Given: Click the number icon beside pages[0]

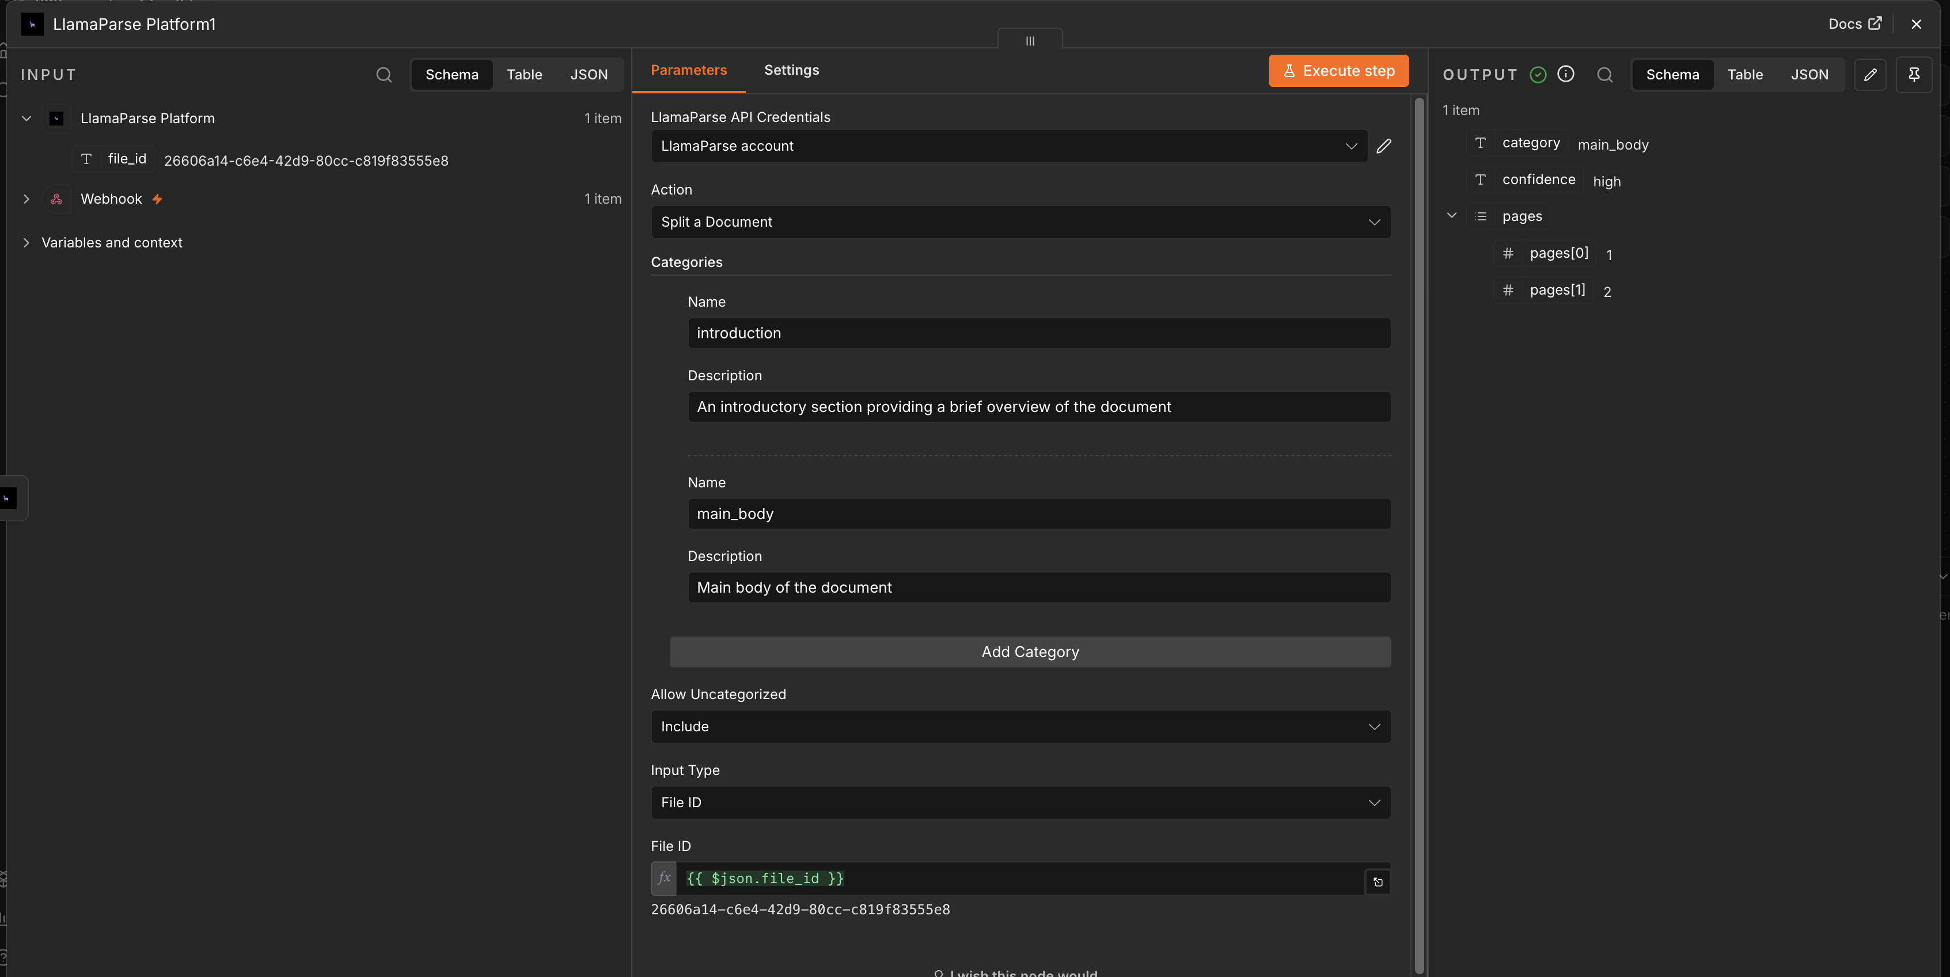Looking at the screenshot, I should (x=1508, y=253).
